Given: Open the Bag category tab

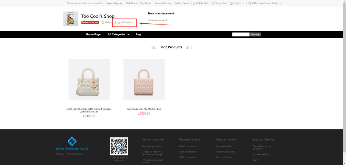Looking at the screenshot, I should (x=138, y=35).
